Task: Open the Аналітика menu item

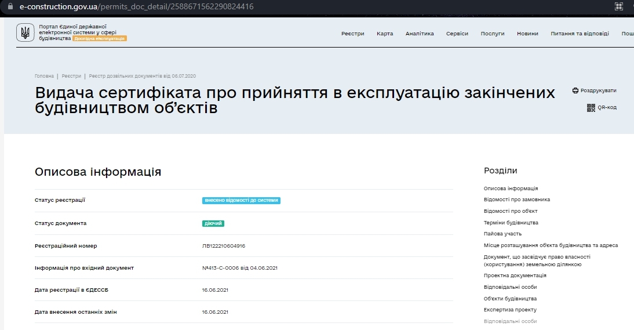Action: click(420, 34)
